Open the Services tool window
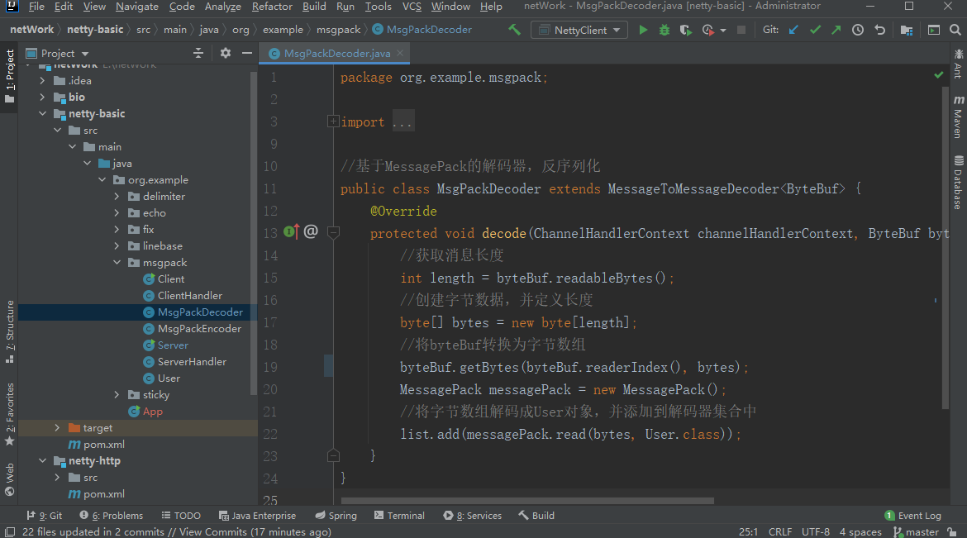Screen dimensions: 967x538 point(473,515)
